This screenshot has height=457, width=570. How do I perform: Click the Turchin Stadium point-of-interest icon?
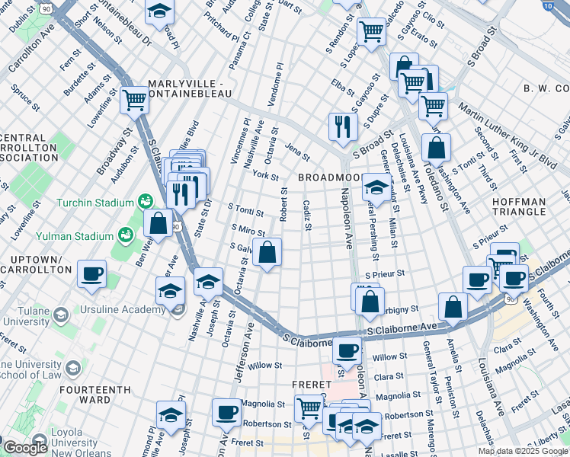tap(145, 202)
